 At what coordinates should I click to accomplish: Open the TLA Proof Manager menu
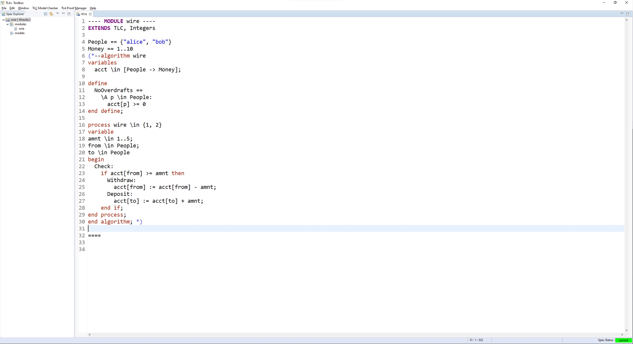(74, 8)
